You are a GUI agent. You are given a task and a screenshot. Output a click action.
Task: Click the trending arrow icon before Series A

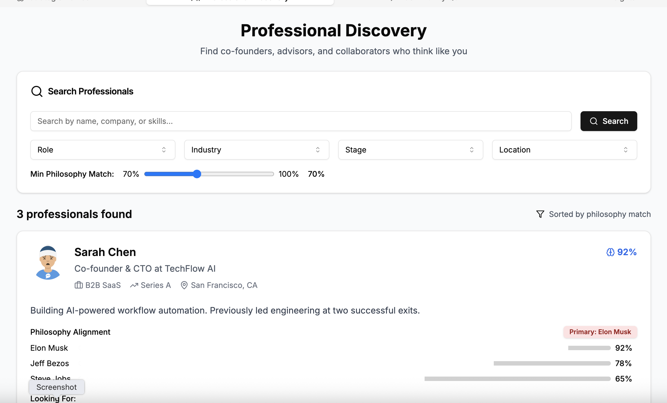click(134, 285)
